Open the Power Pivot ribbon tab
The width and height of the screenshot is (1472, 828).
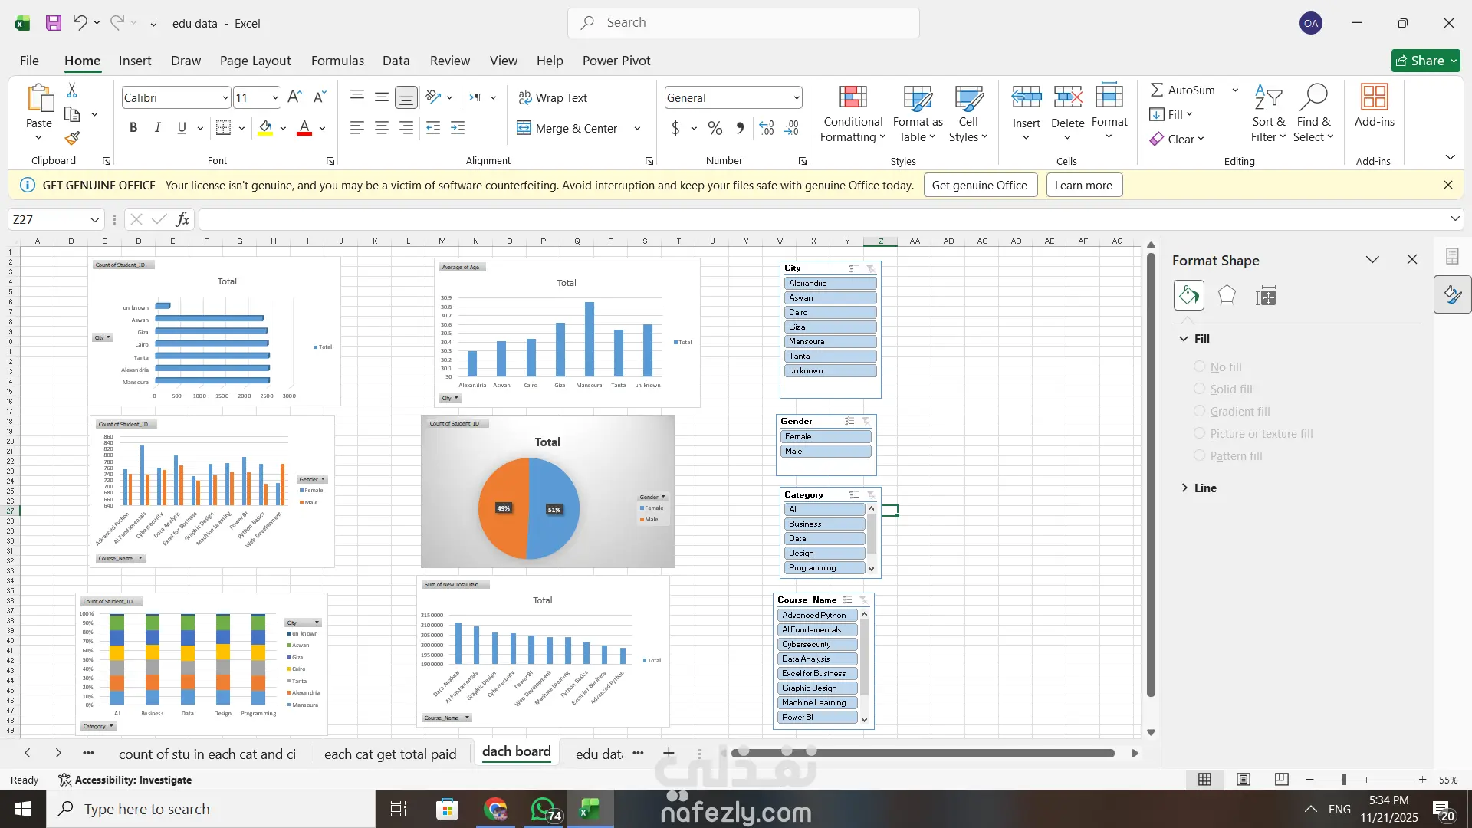coord(616,61)
